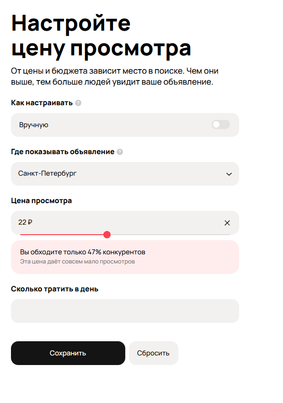Click the chevron arrow in the city selector
This screenshot has width=283, height=403.
click(229, 174)
